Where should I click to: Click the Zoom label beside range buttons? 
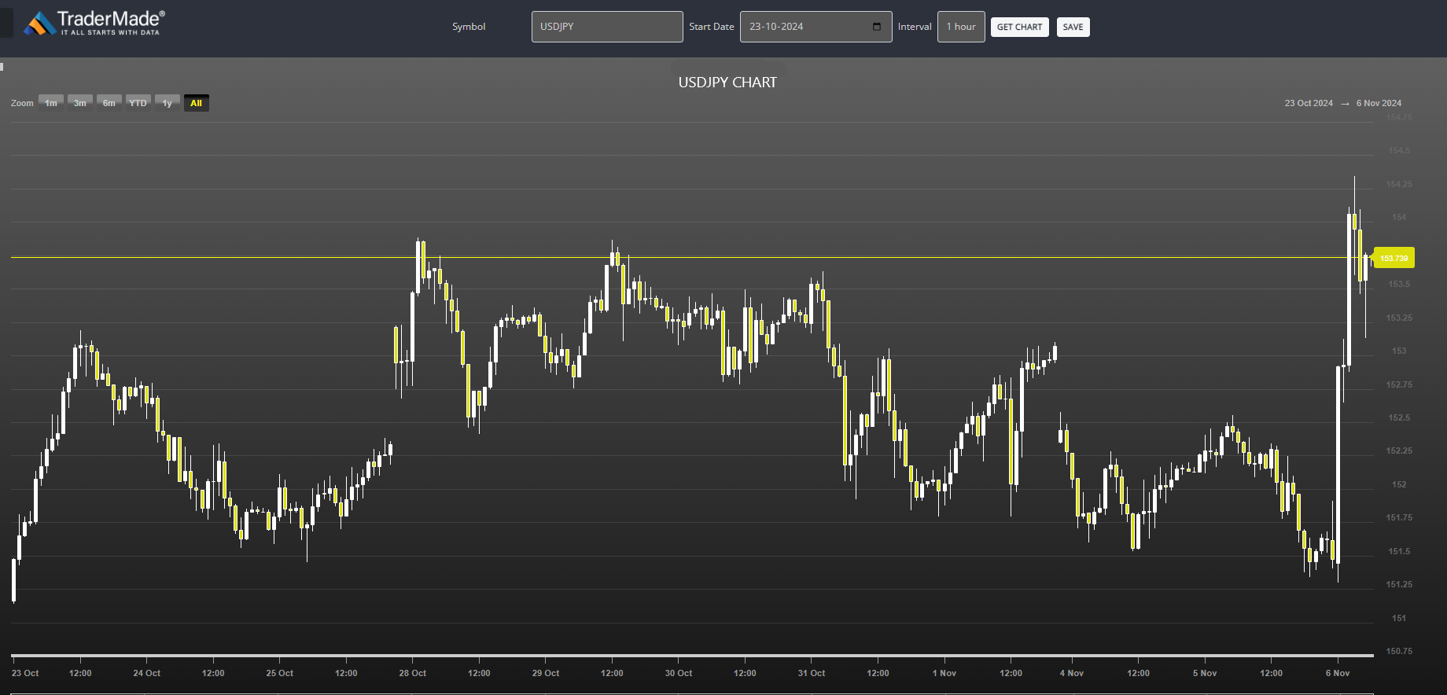[22, 103]
